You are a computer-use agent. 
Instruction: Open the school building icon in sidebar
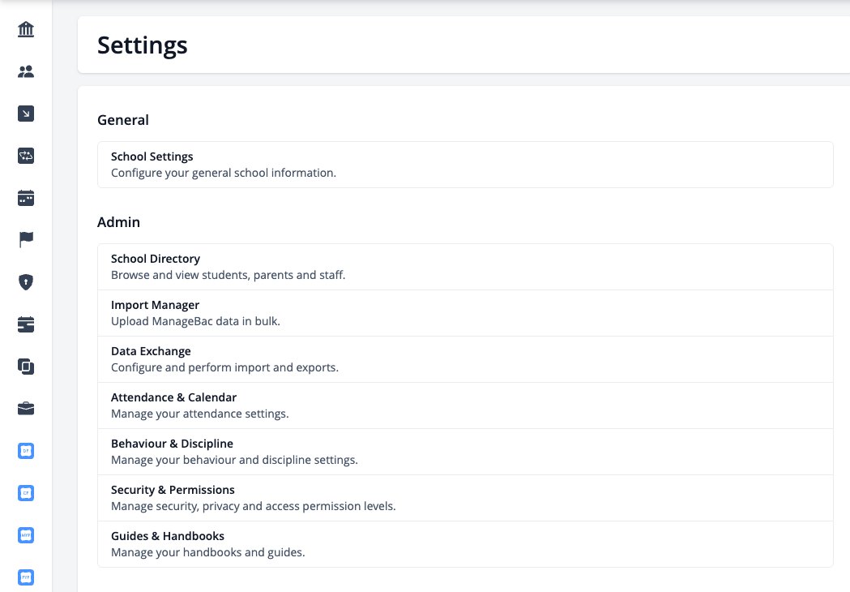pos(25,29)
